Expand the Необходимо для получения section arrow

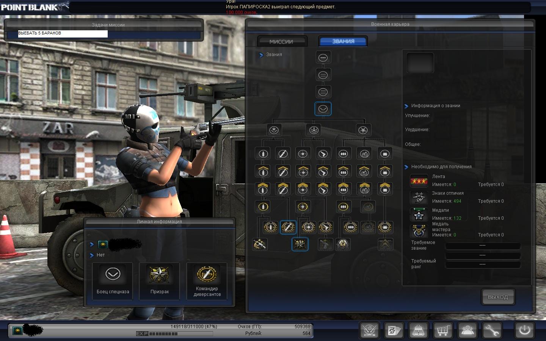pos(406,167)
